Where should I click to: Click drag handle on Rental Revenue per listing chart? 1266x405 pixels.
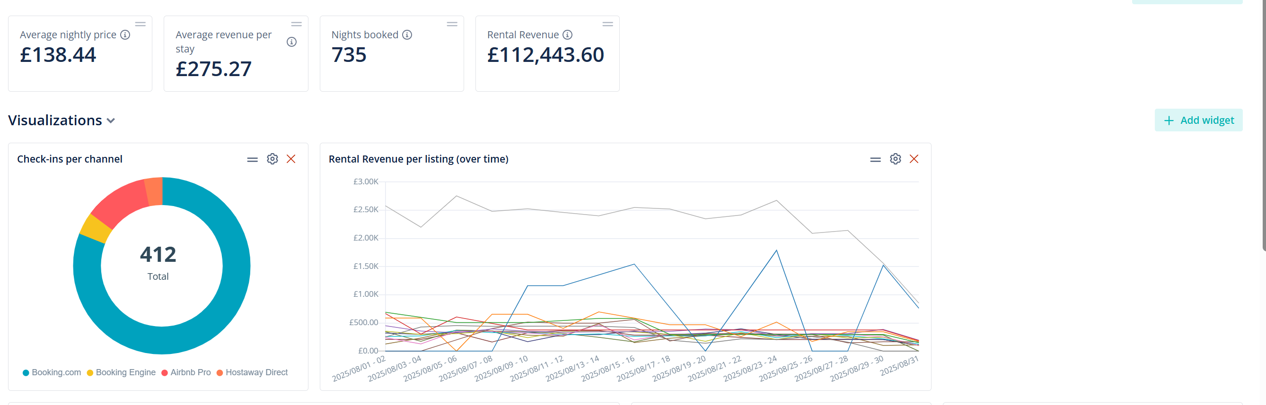point(875,160)
